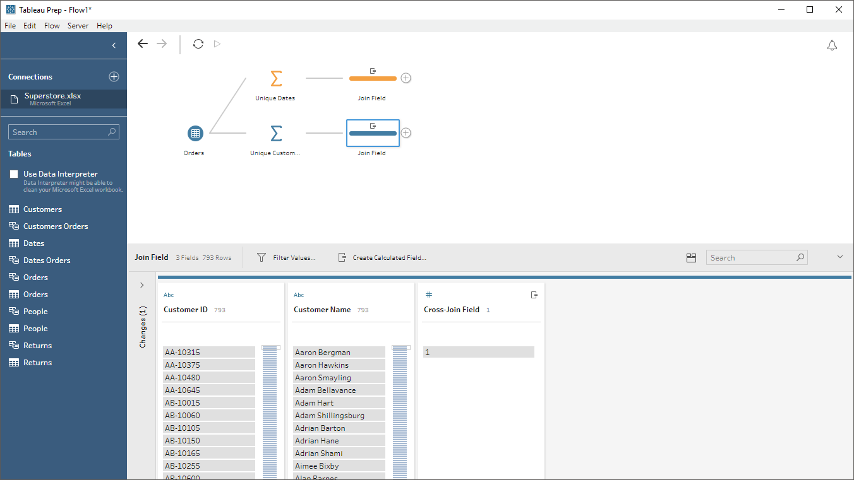Viewport: 854px width, 480px height.
Task: Click Create Calculated Field button
Action: [x=382, y=257]
